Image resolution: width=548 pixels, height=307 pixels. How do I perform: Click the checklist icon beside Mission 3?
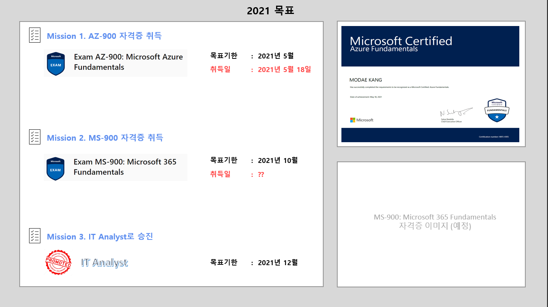point(35,235)
